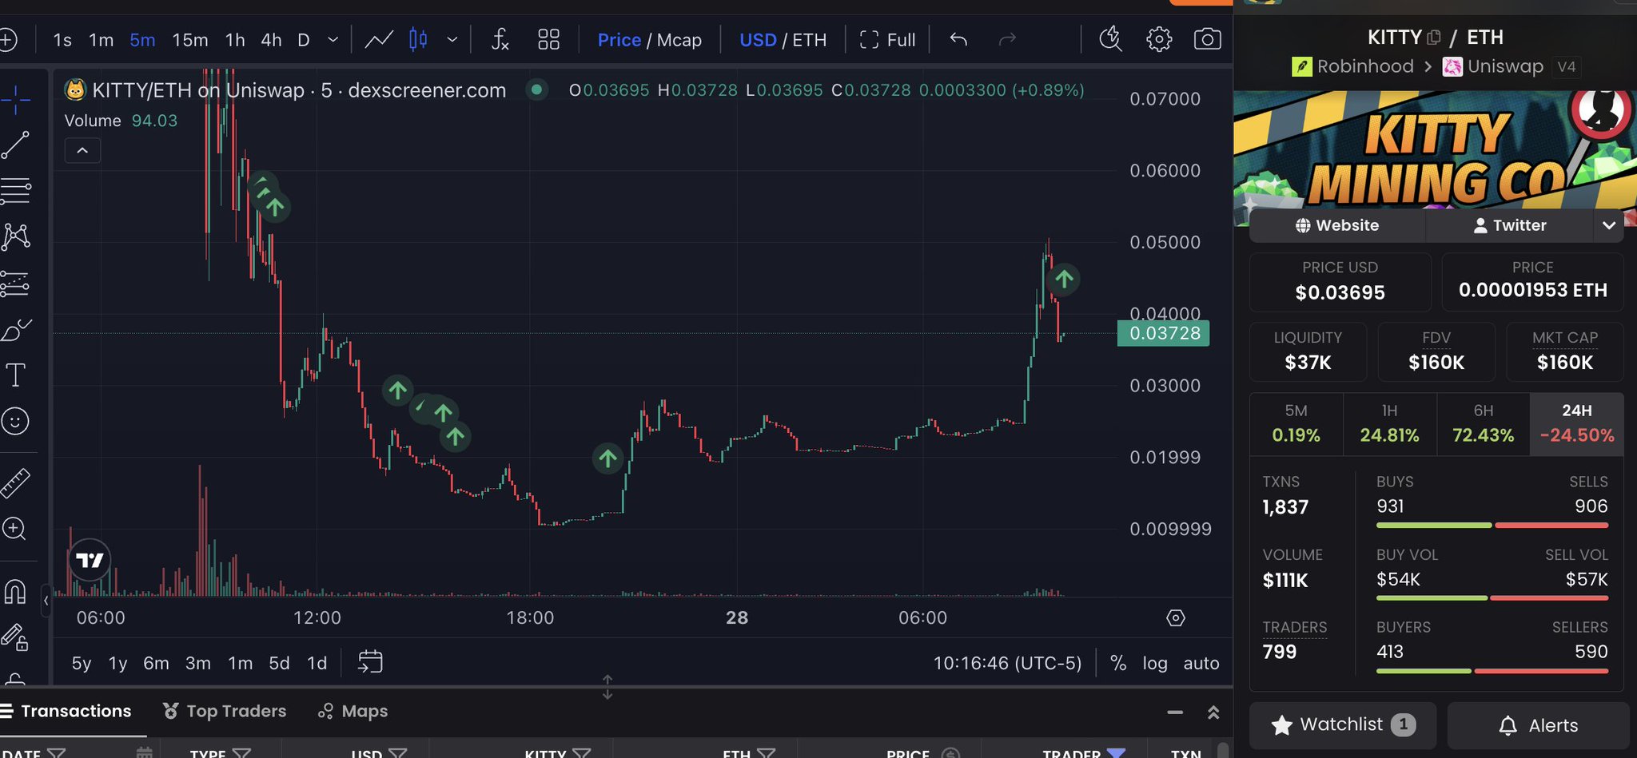Open the timezone selector 10:16:46 (UTC-5)
This screenshot has width=1637, height=758.
[x=1007, y=663]
